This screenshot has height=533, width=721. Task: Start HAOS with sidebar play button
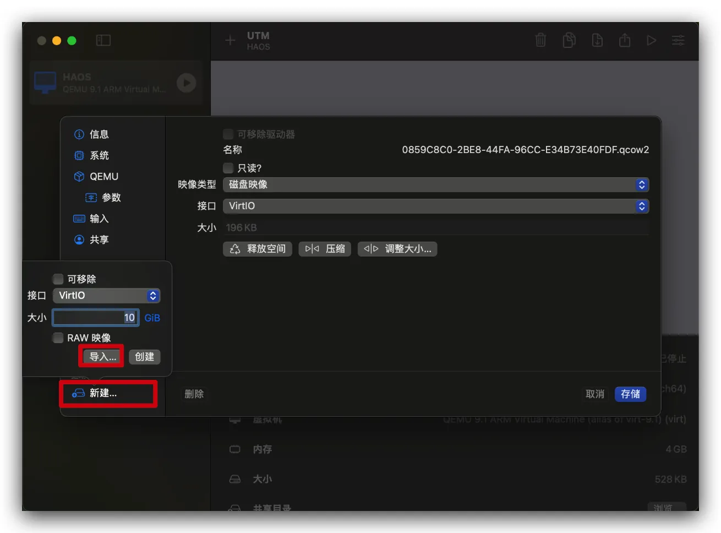[x=186, y=83]
